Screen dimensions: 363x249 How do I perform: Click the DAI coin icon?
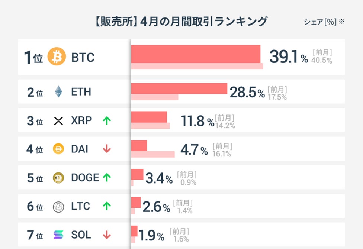point(58,149)
